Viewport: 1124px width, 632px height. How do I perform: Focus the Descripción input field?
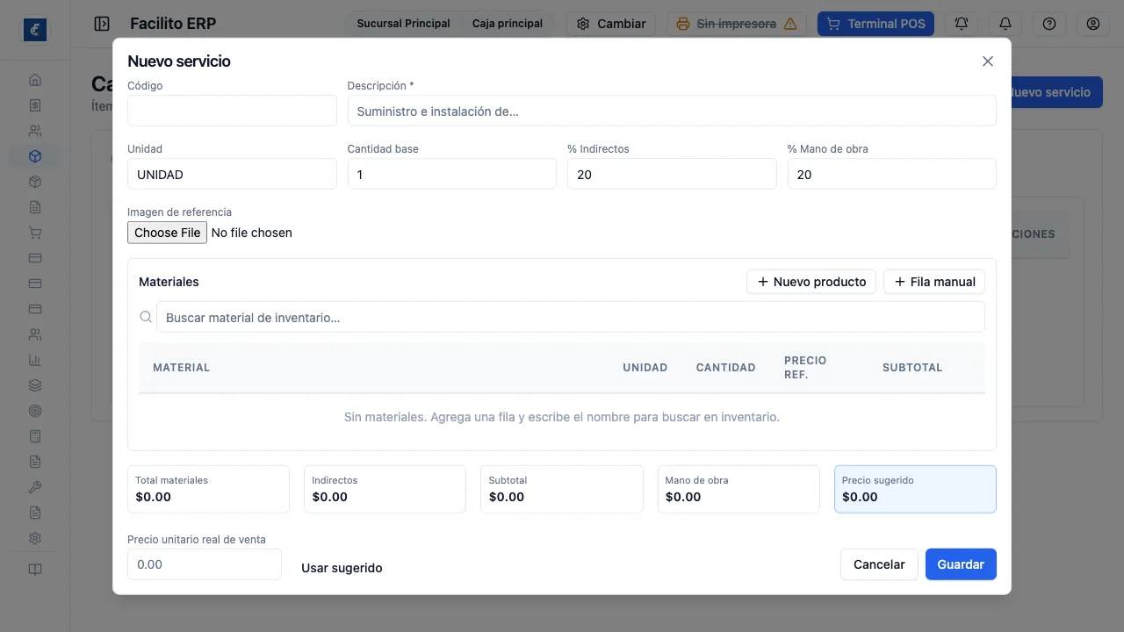(x=672, y=111)
